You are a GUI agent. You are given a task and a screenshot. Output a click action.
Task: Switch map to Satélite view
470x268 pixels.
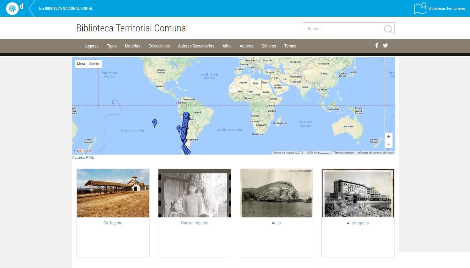[x=94, y=64]
